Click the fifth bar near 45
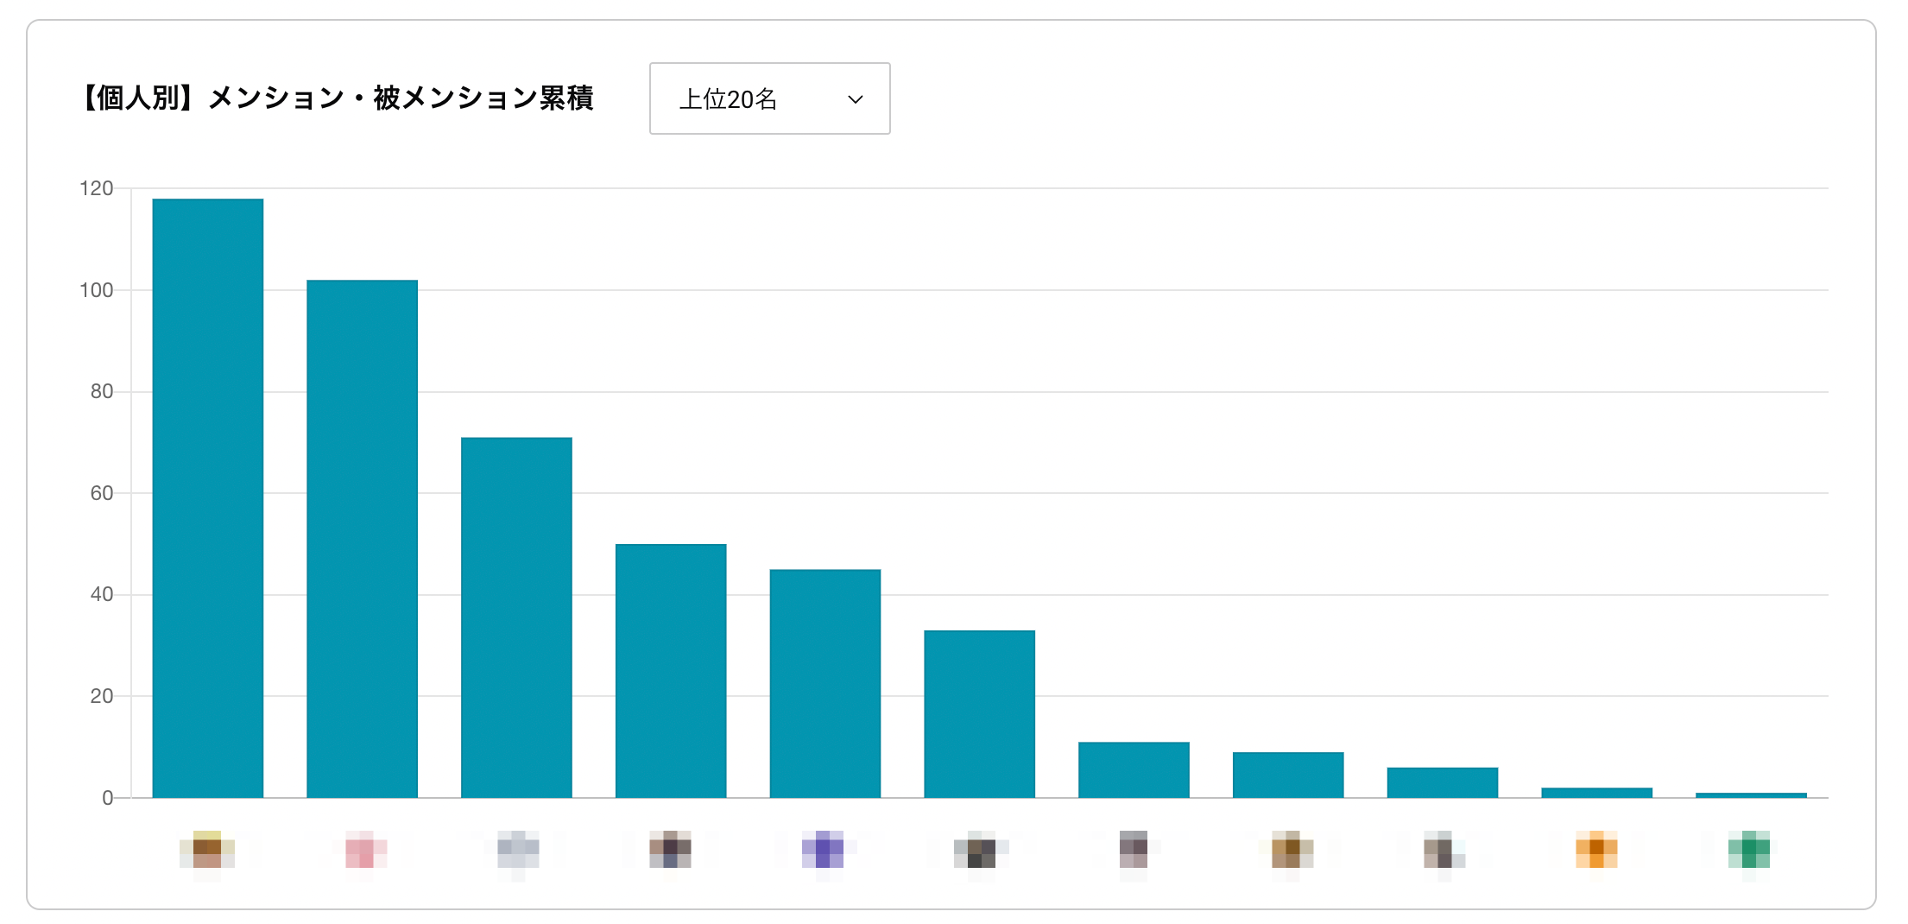Screen dimensions: 1908x924 pos(825,683)
